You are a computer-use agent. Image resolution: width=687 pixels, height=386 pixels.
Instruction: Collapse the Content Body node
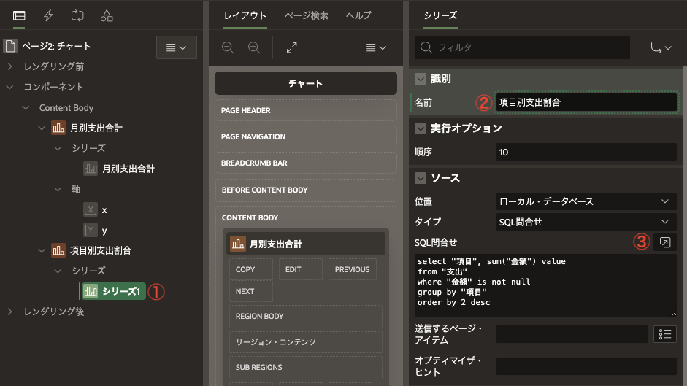26,107
